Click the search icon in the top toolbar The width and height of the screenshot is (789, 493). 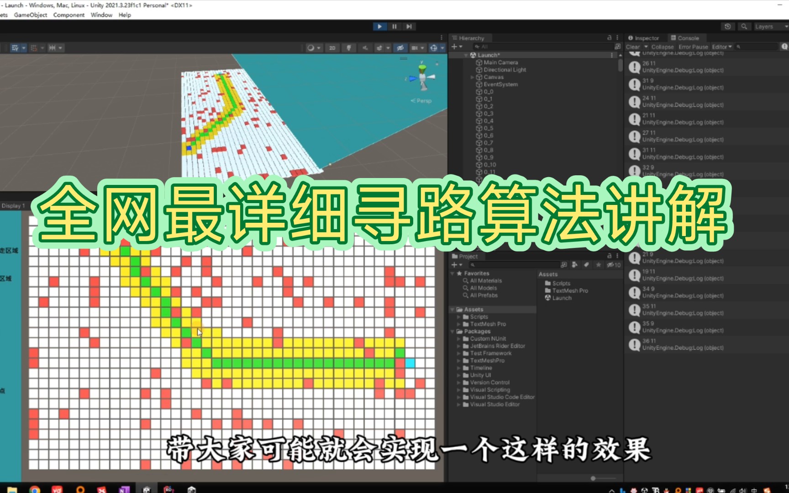tap(744, 26)
